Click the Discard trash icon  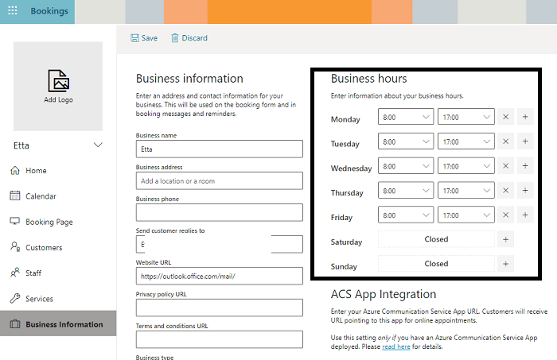click(x=175, y=38)
